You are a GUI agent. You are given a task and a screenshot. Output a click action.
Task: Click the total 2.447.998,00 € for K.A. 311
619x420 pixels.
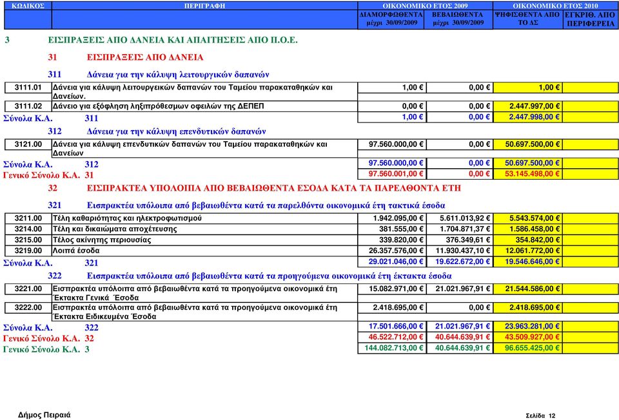(528, 117)
